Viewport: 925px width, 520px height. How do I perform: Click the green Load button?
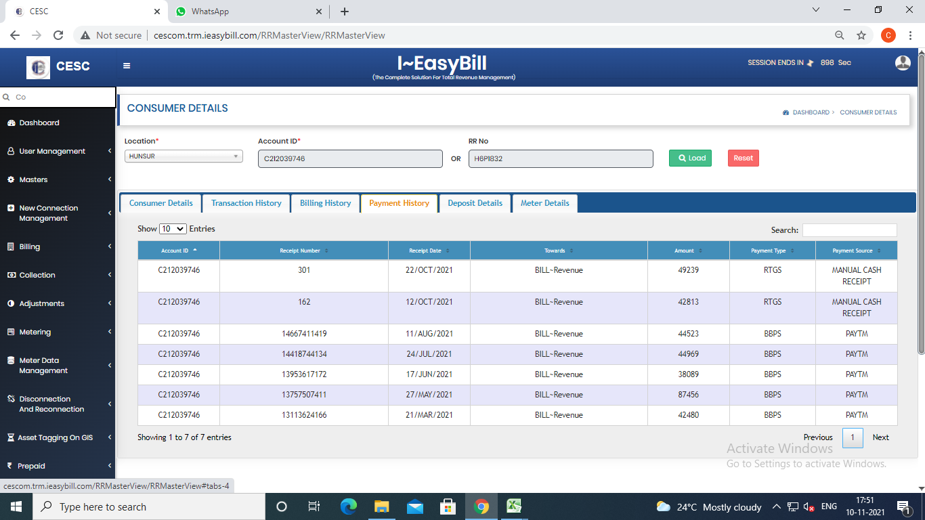(x=690, y=158)
